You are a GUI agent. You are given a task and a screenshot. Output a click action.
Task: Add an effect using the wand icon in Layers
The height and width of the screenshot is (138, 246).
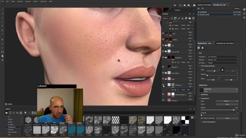click(172, 18)
